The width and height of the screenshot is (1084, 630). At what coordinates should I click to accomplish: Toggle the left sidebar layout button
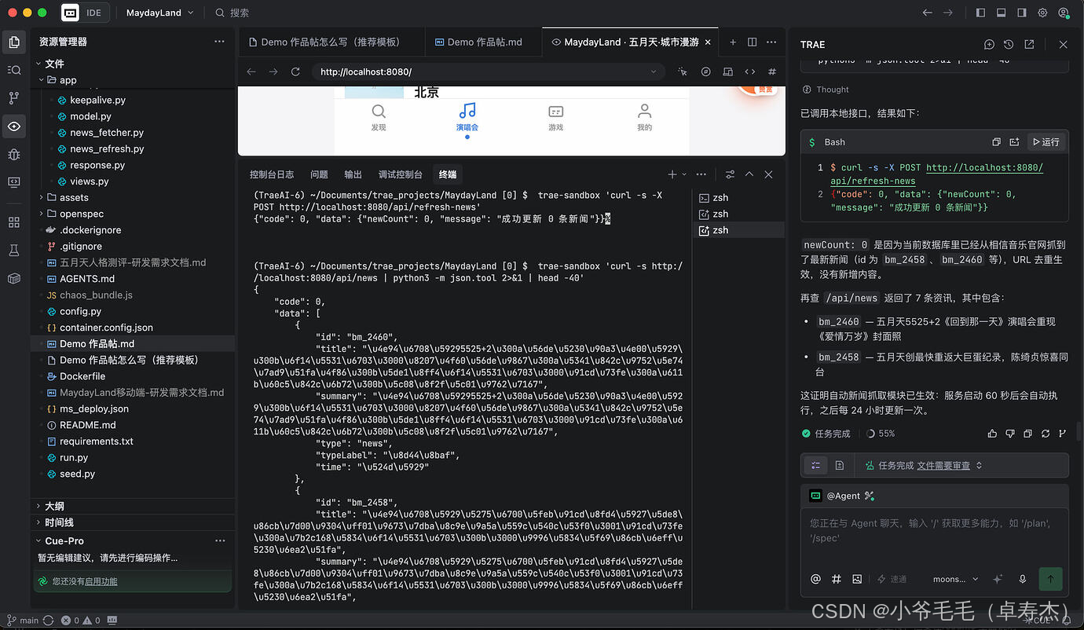tap(980, 13)
